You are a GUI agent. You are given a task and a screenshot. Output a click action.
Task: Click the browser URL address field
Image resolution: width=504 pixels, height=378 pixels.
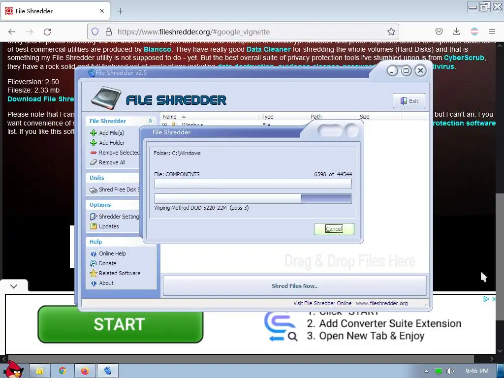[243, 31]
